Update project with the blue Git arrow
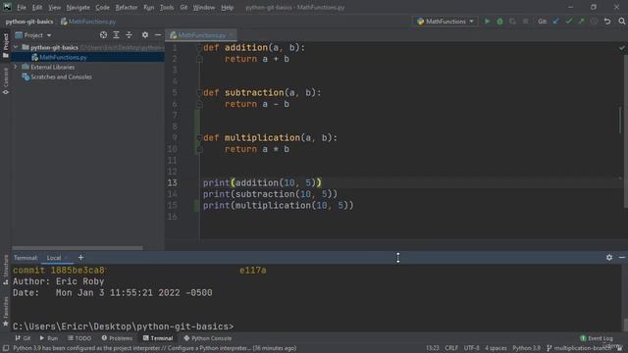The height and width of the screenshot is (353, 628). pos(556,22)
